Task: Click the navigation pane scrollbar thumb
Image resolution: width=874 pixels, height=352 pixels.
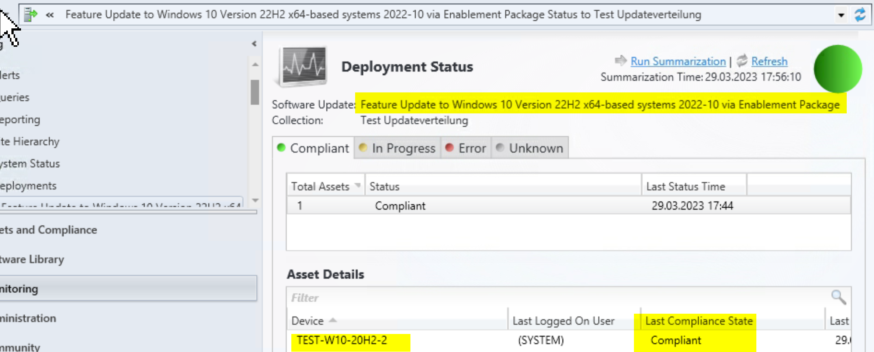Action: tap(255, 92)
